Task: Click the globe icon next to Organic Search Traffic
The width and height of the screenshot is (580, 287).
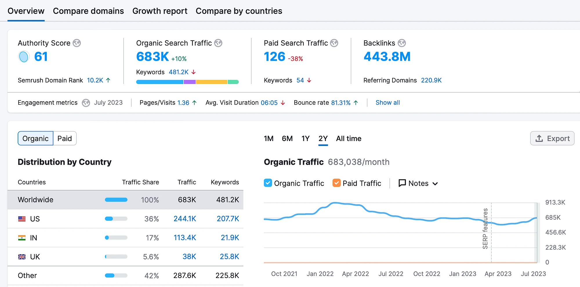Action: click(x=218, y=43)
